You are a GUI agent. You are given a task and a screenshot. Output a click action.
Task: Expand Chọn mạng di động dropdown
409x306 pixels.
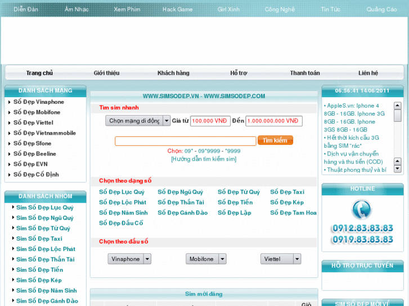click(x=138, y=121)
